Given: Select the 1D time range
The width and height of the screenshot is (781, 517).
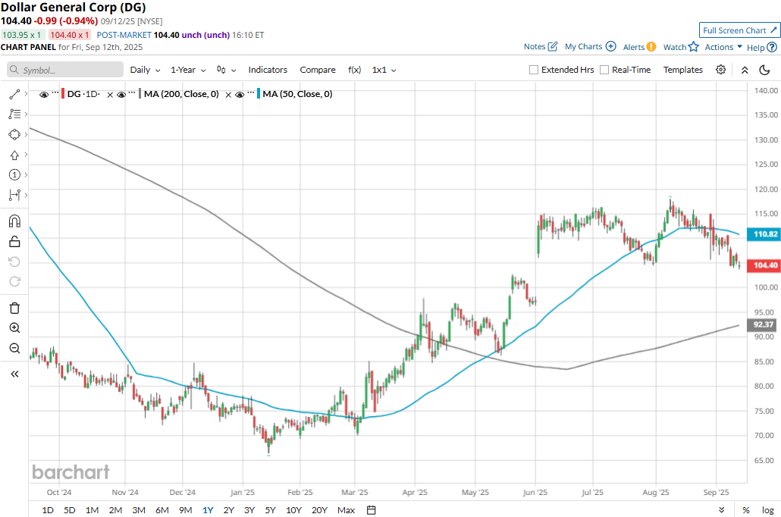Looking at the screenshot, I should click(x=48, y=510).
